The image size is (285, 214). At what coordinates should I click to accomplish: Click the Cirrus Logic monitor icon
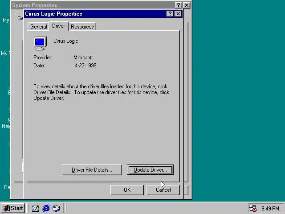click(x=40, y=43)
